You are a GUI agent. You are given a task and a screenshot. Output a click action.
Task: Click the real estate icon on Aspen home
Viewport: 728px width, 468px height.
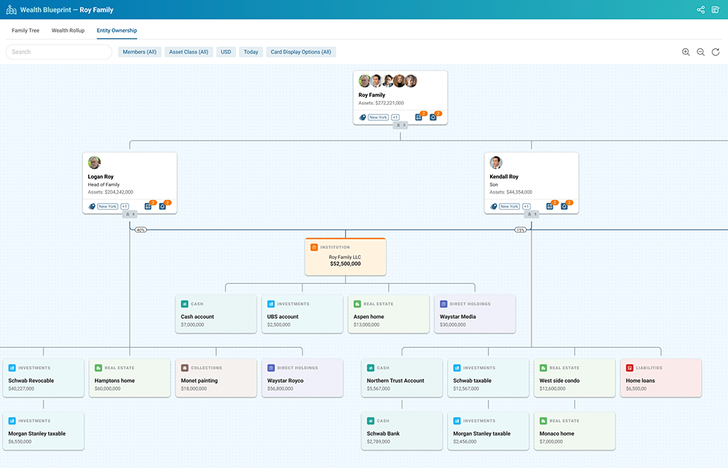(x=357, y=304)
